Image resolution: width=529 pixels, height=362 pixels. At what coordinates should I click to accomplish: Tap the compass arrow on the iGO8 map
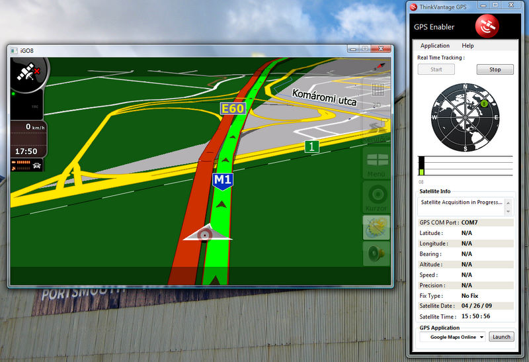[380, 66]
